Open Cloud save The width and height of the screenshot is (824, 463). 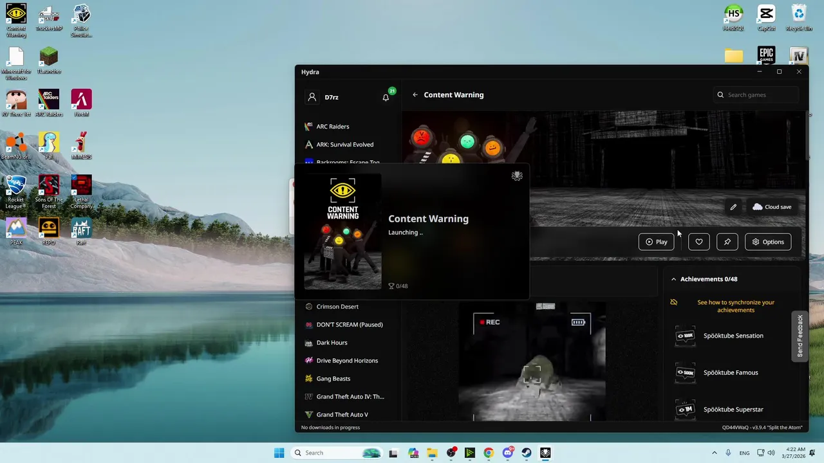pos(772,206)
